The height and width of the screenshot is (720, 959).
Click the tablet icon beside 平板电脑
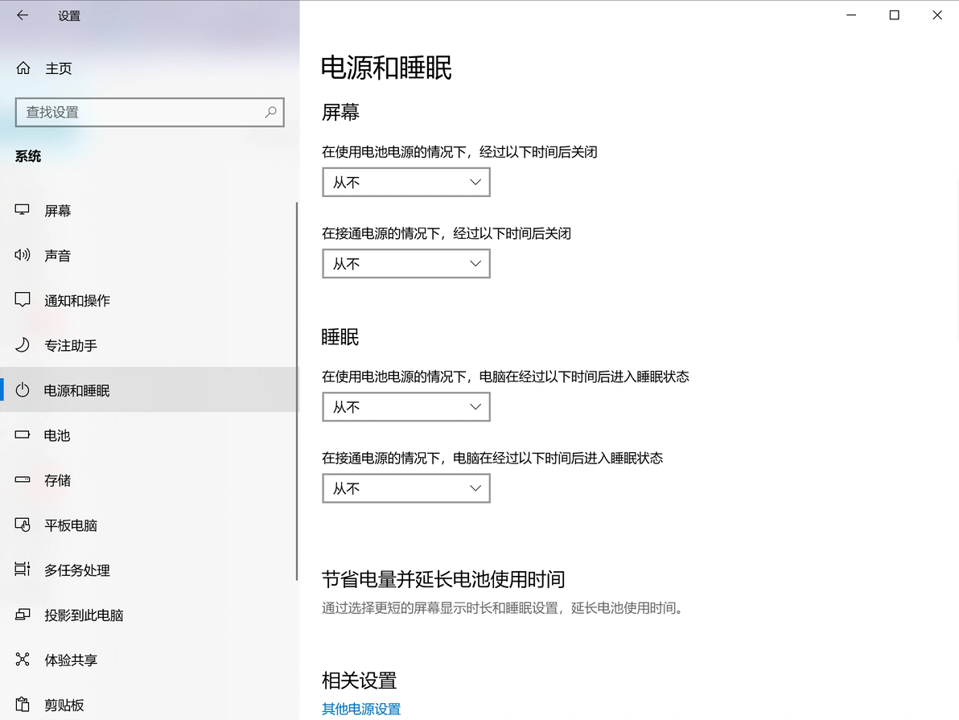coord(22,525)
